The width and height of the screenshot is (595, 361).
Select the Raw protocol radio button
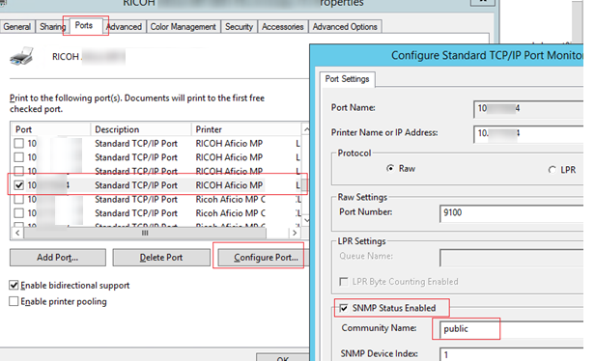pyautogui.click(x=389, y=168)
